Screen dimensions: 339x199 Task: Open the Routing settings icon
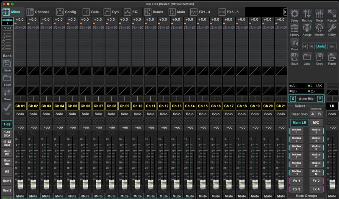coord(307,14)
